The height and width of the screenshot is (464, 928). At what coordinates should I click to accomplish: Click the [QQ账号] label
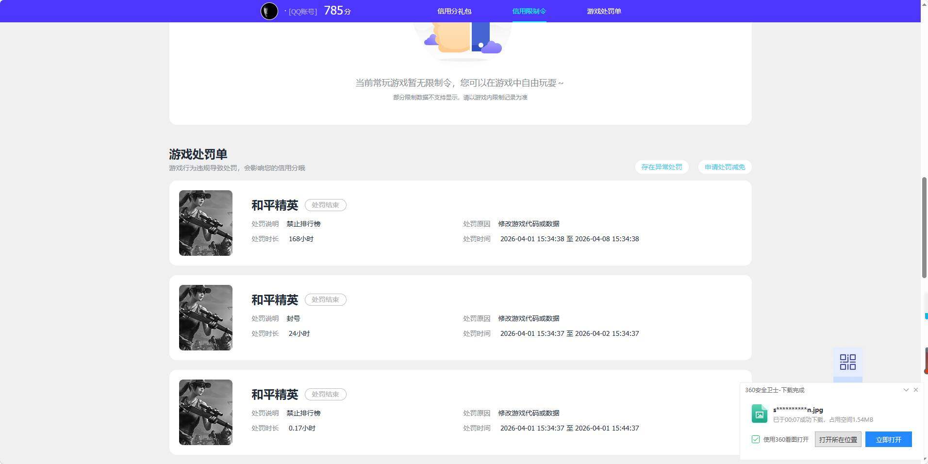tap(303, 12)
